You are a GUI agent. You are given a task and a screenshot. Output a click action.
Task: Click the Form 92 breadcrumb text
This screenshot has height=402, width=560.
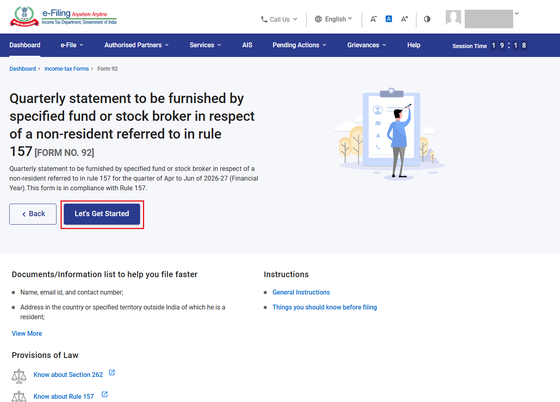107,69
